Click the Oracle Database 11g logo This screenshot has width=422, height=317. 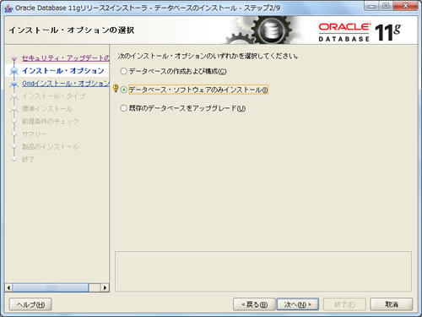tap(360, 32)
